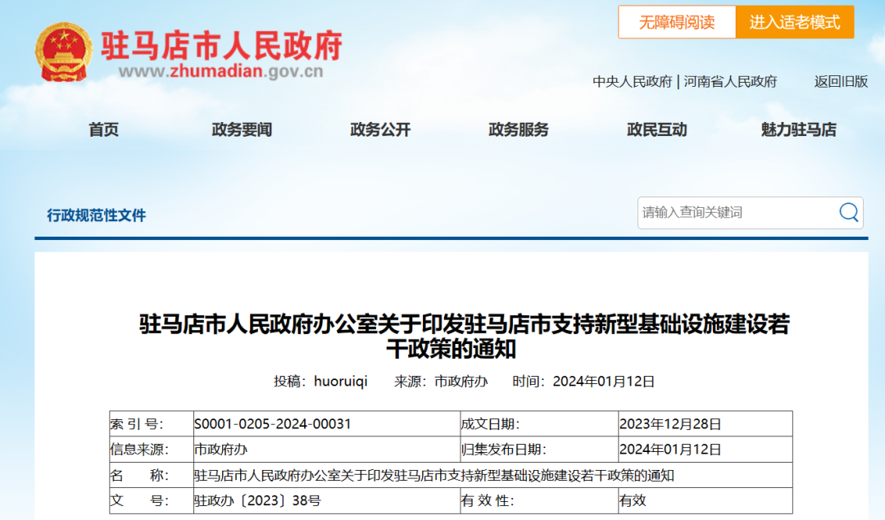Click 返回旧版 to switch to the old site

(x=841, y=82)
